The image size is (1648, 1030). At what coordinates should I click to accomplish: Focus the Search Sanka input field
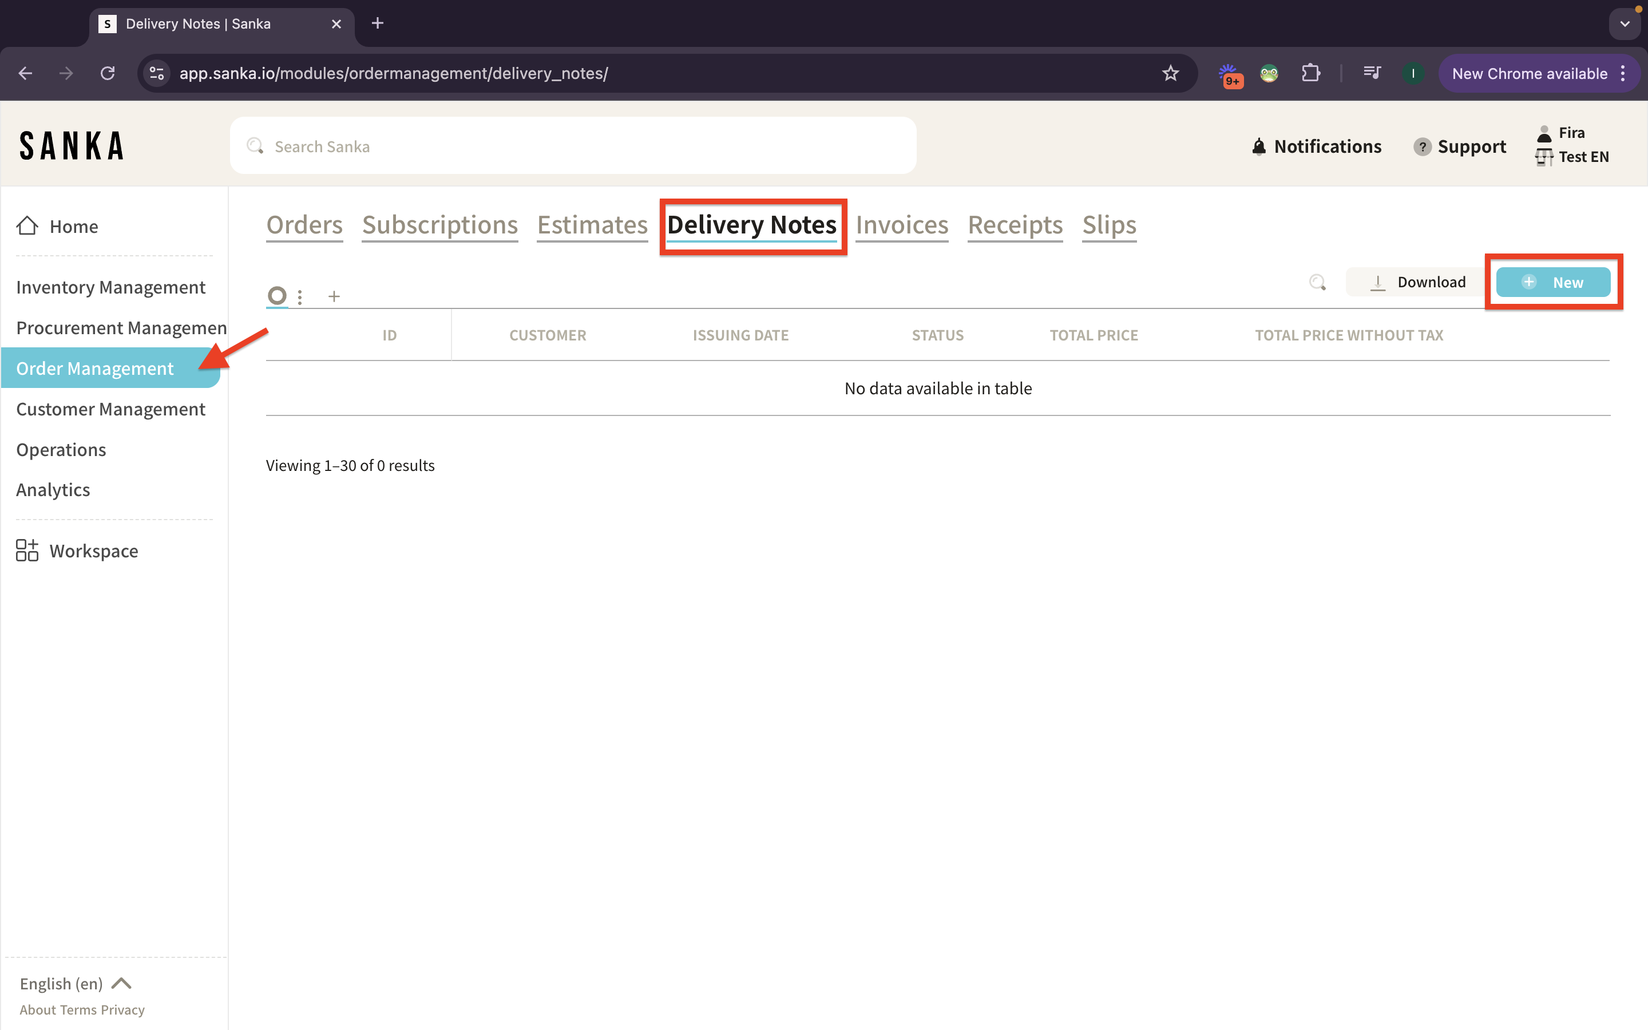572,146
